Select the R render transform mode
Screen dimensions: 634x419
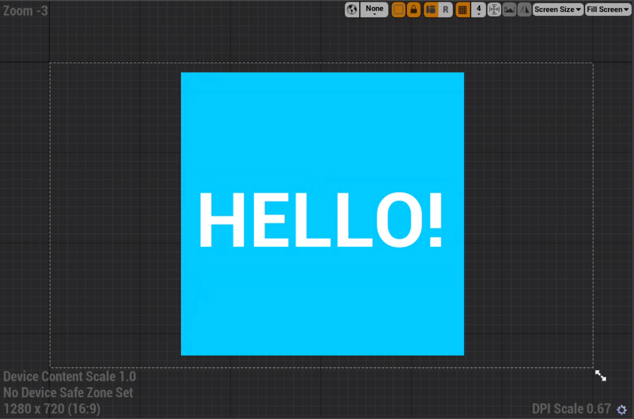coord(445,10)
